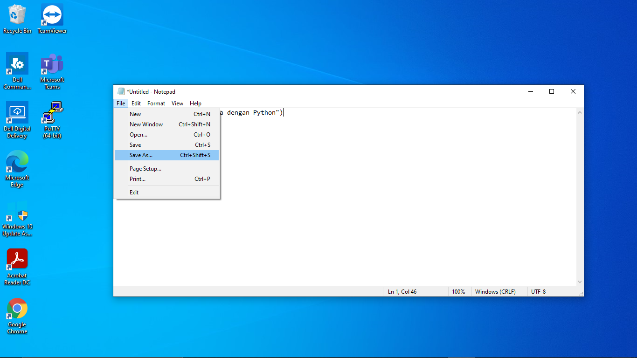Screen dimensions: 637x358
Task: Open the View menu
Action: click(177, 103)
